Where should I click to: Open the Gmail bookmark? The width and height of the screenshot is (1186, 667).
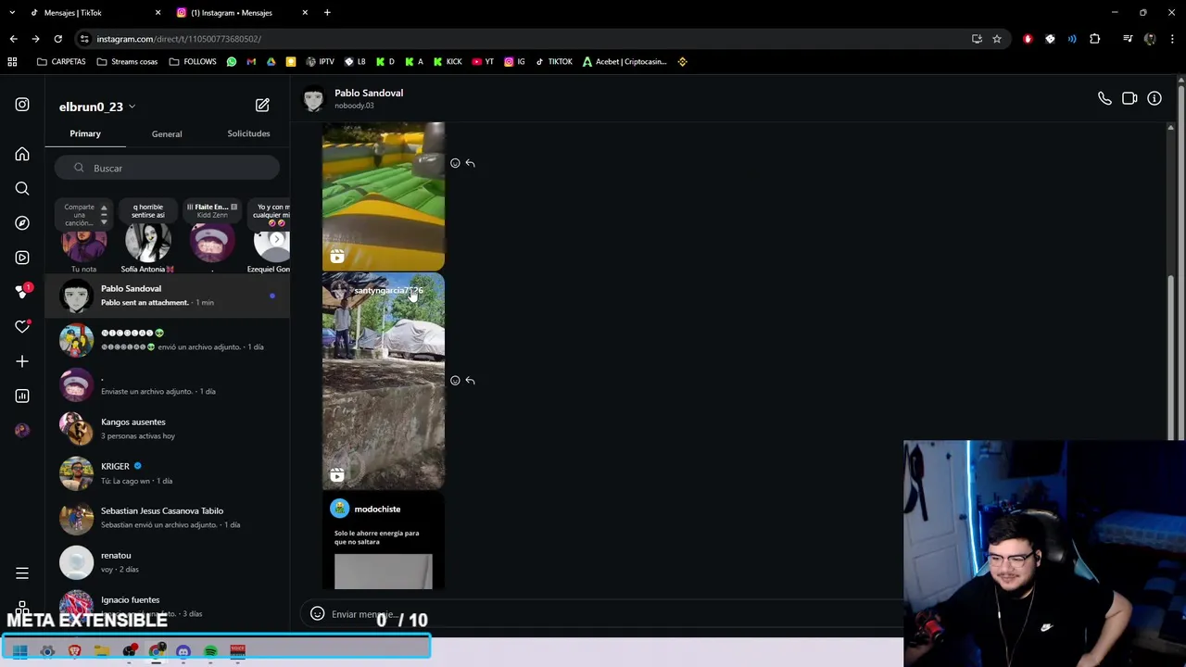(251, 62)
